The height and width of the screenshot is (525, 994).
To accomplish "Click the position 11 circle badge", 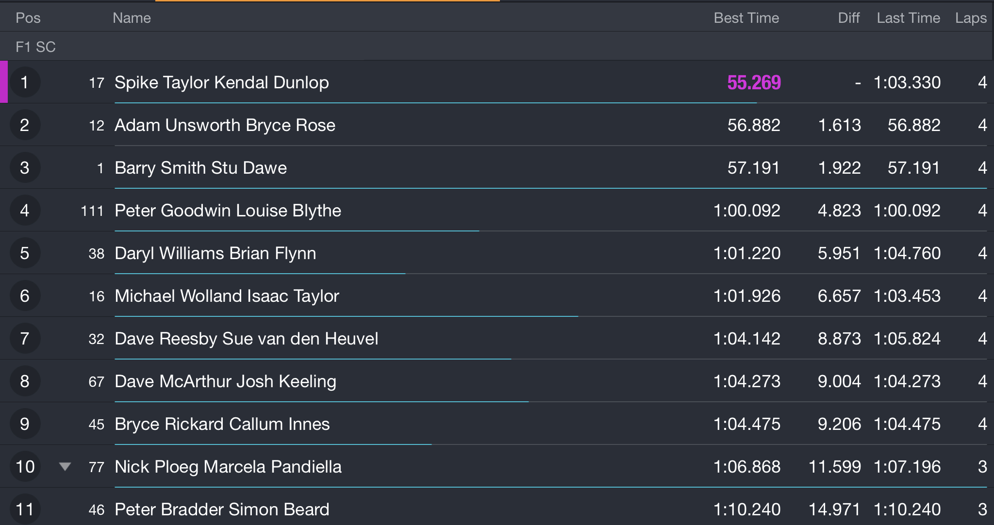I will pos(25,509).
